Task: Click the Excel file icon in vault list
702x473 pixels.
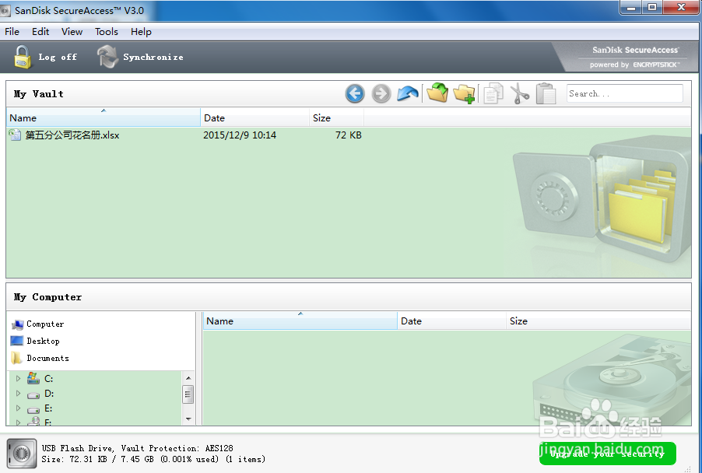Action: (16, 135)
